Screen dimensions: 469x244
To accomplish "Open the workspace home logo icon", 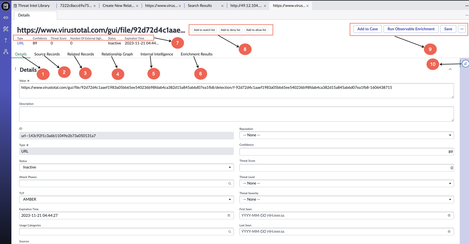I will [6, 6].
